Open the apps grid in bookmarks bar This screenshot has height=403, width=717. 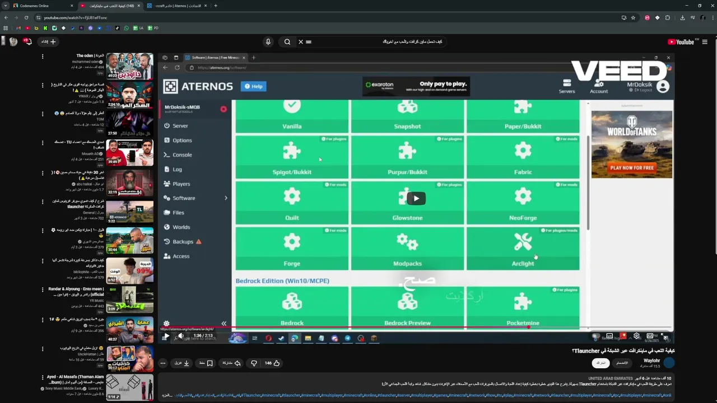click(6, 28)
